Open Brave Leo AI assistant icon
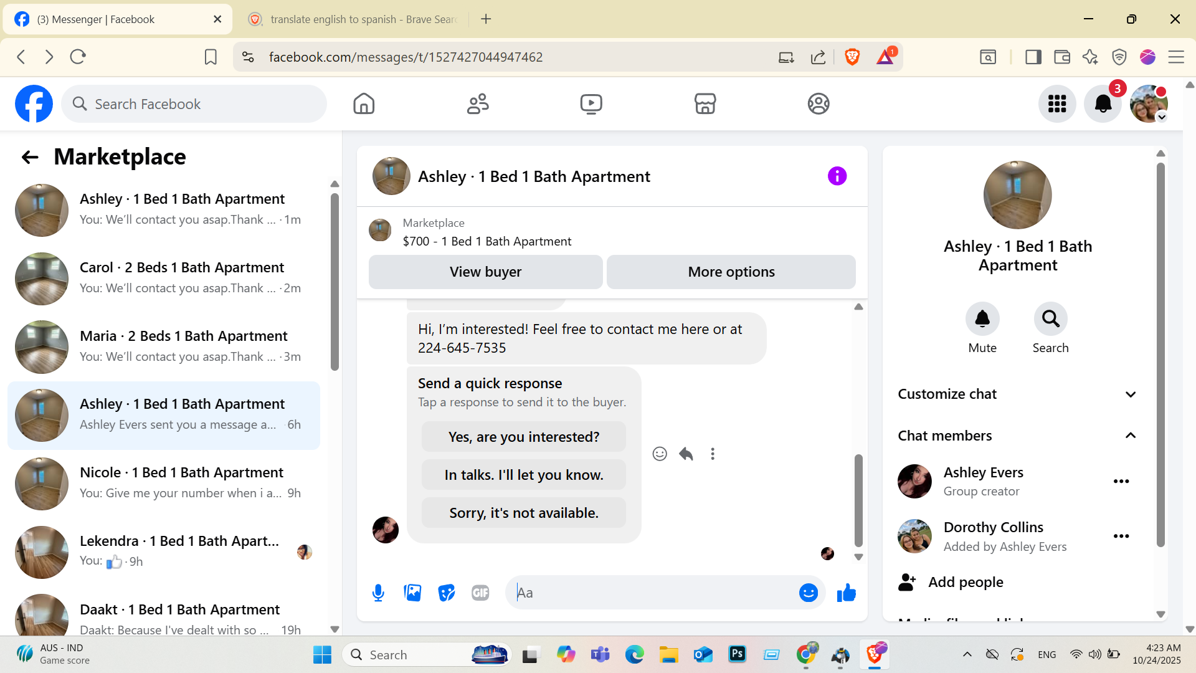This screenshot has width=1196, height=673. (x=1090, y=57)
